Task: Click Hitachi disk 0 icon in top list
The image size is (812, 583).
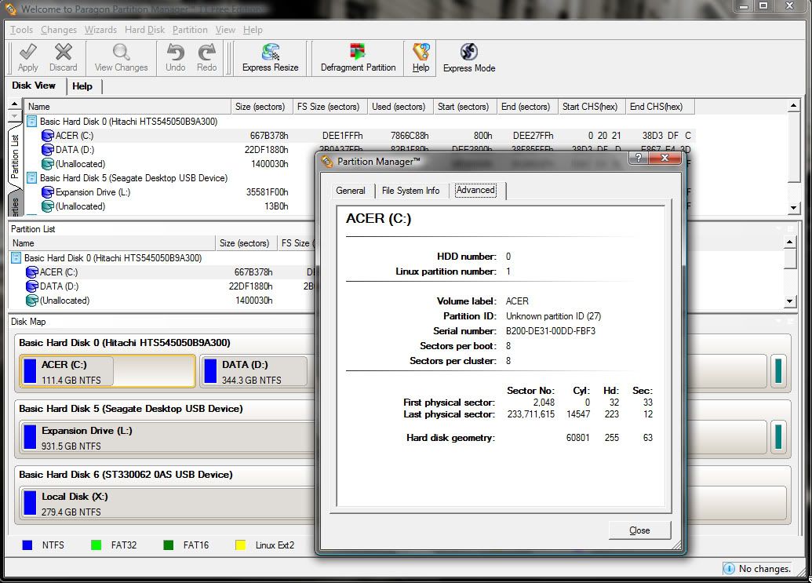Action: tap(32, 121)
